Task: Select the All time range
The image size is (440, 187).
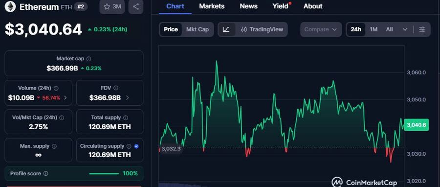Action: (389, 29)
